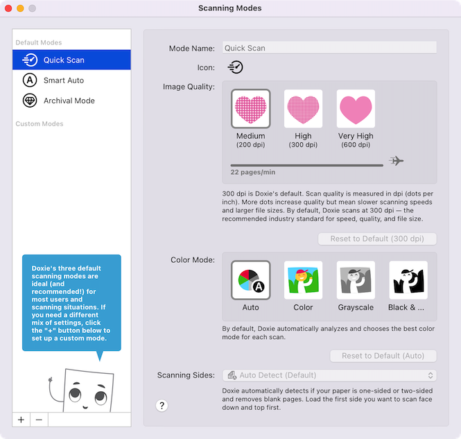
Task: Click the Quick Scan mode icon preview
Action: tap(235, 67)
